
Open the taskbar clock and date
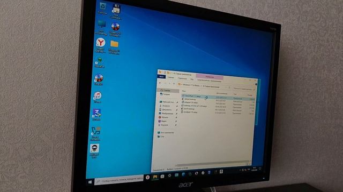pos(254,169)
